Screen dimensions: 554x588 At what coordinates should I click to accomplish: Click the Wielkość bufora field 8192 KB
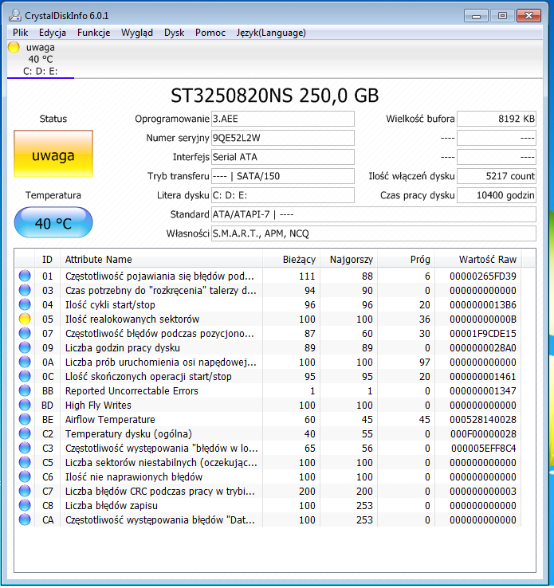[x=497, y=119]
